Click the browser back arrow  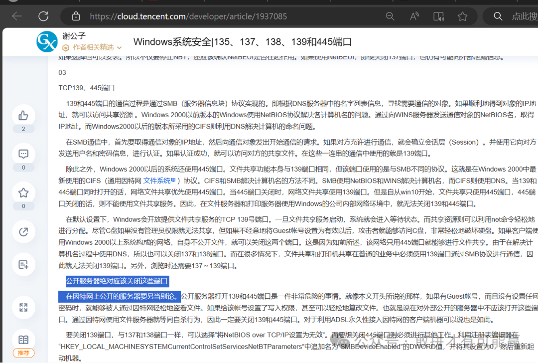click(x=17, y=16)
